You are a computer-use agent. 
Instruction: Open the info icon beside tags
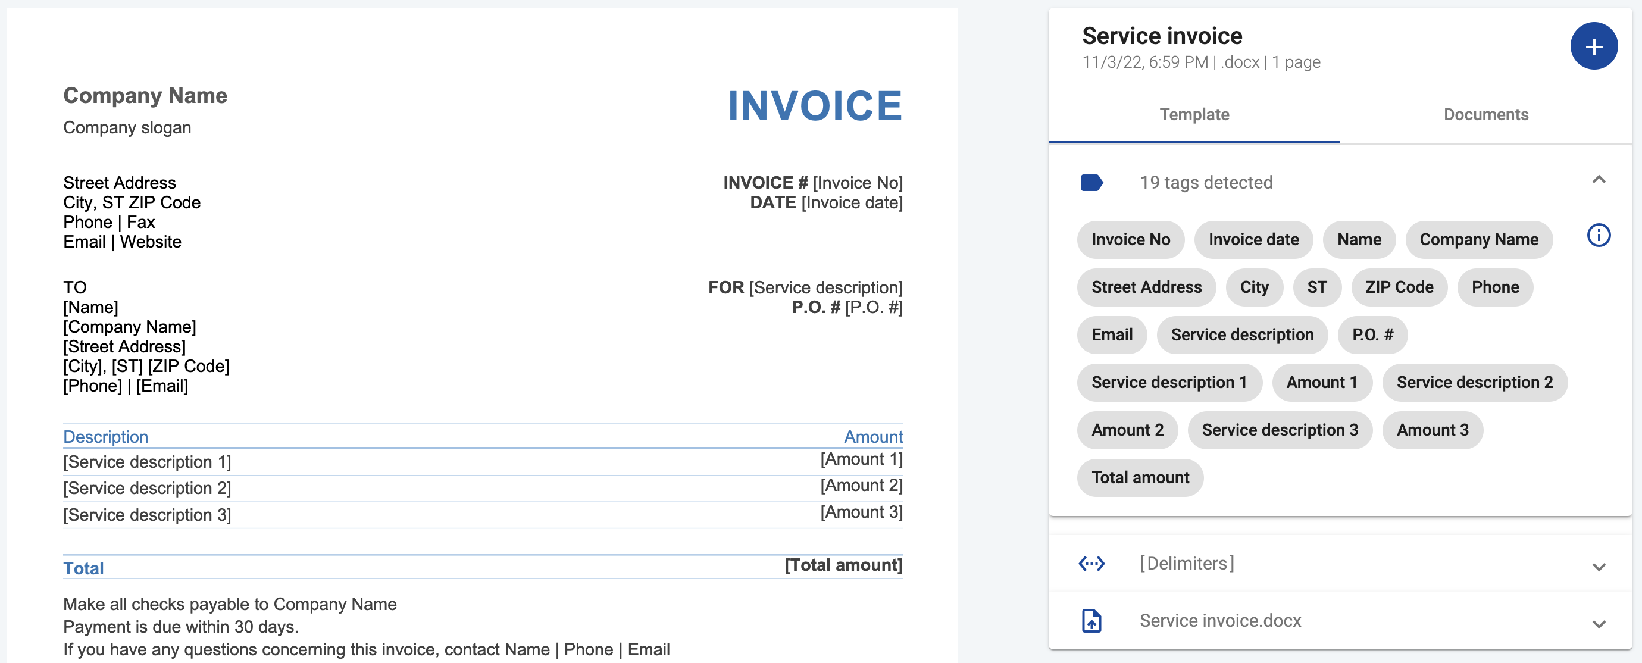click(1598, 235)
